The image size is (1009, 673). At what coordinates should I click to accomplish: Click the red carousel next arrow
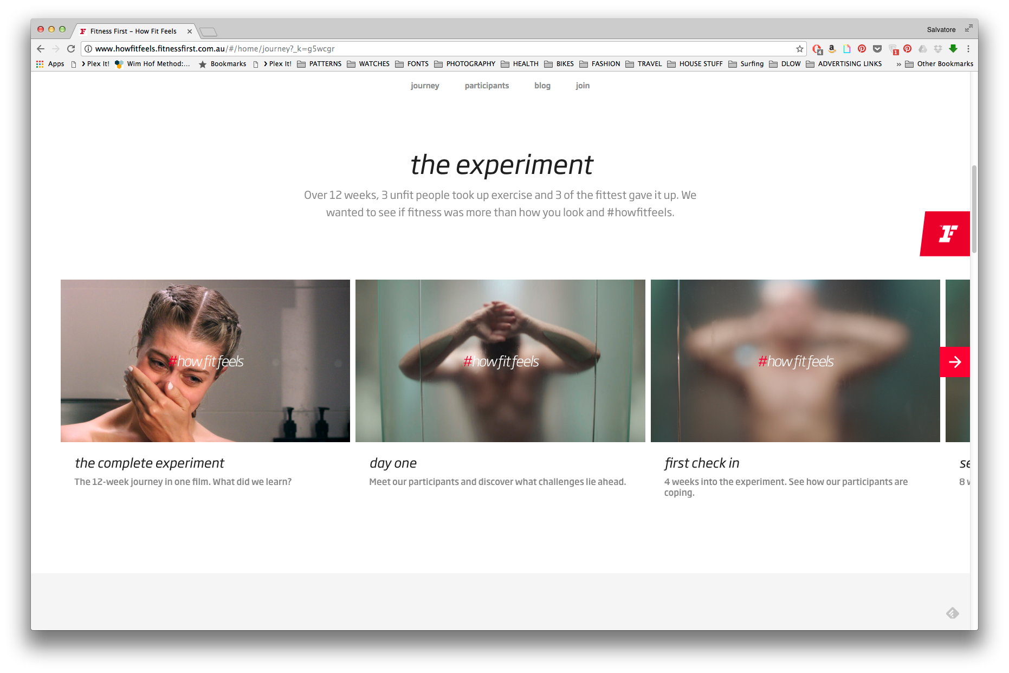pos(954,362)
